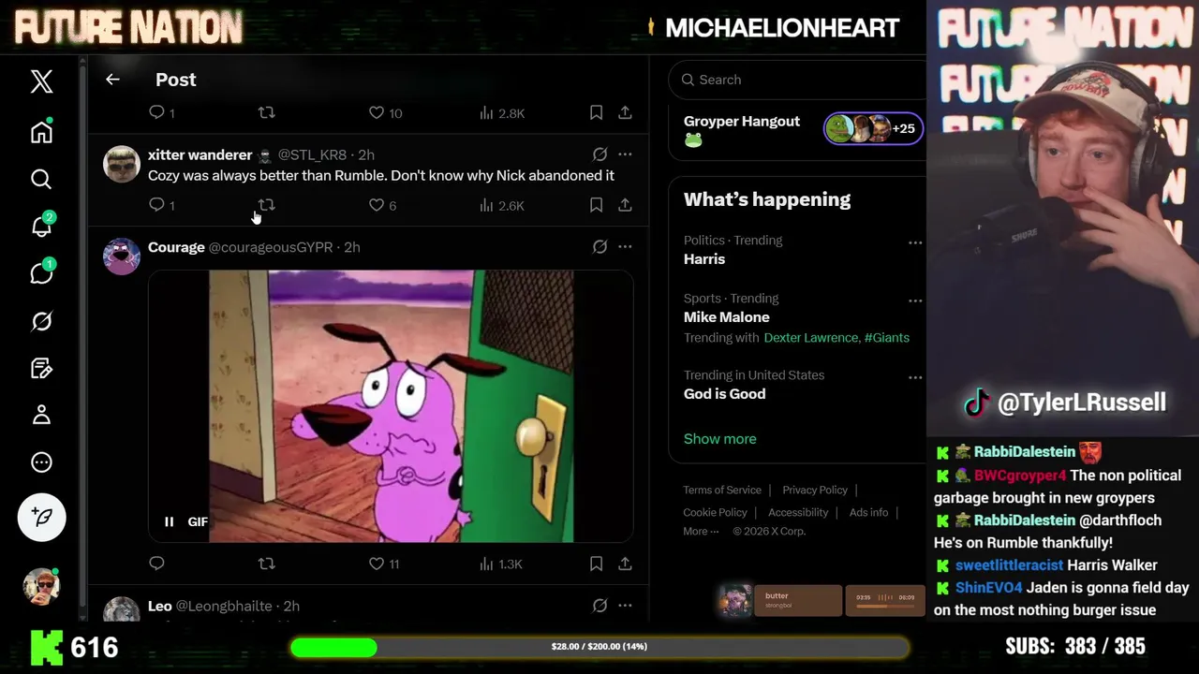Open the account avatar at the sidebar bottom
The height and width of the screenshot is (674, 1199).
41,587
